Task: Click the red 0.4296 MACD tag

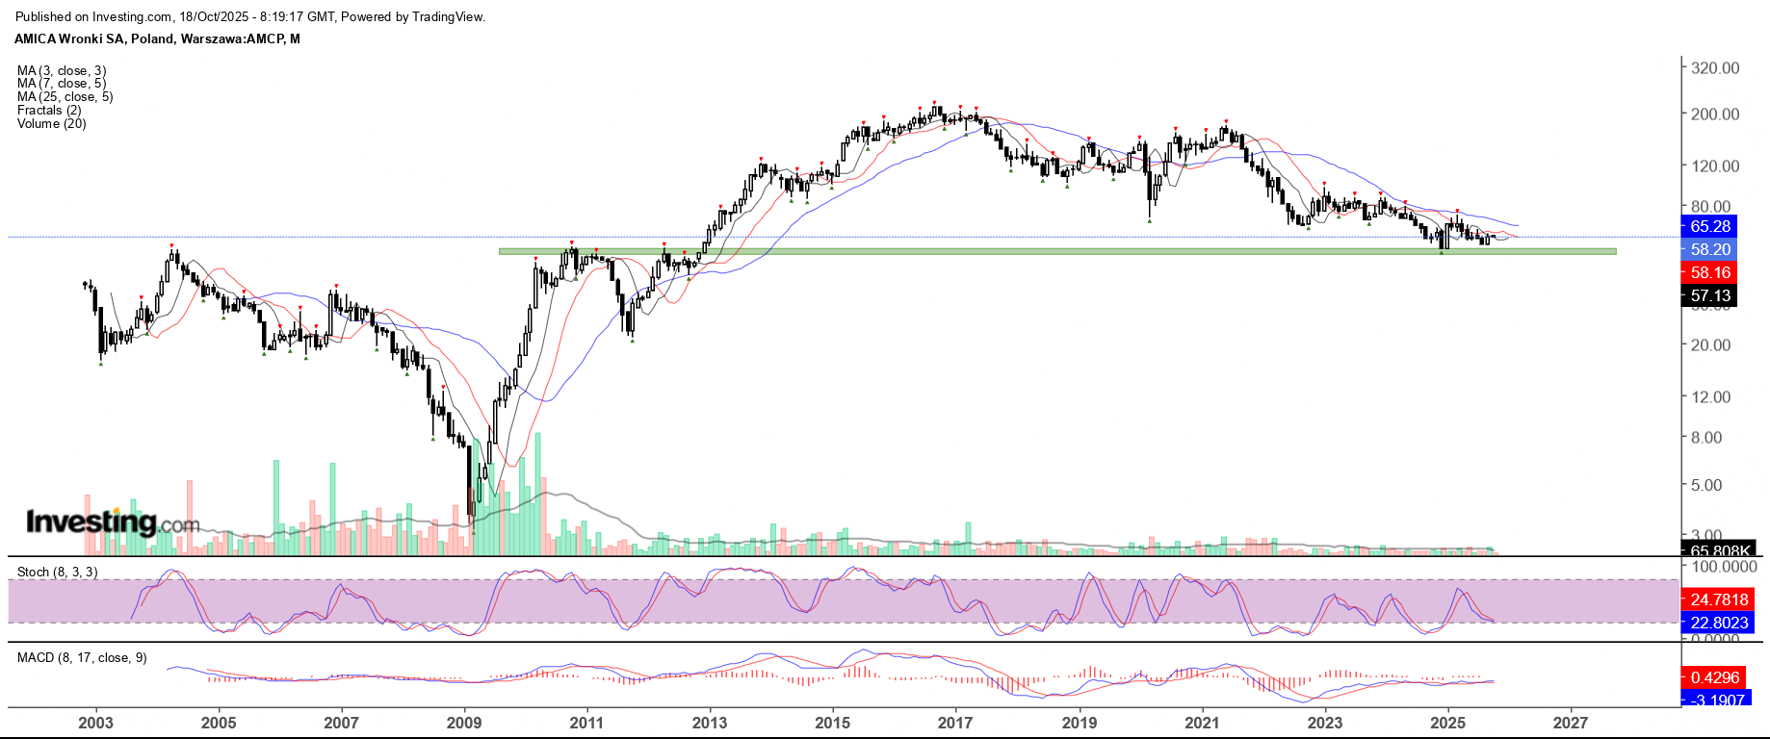Action: pyautogui.click(x=1714, y=677)
